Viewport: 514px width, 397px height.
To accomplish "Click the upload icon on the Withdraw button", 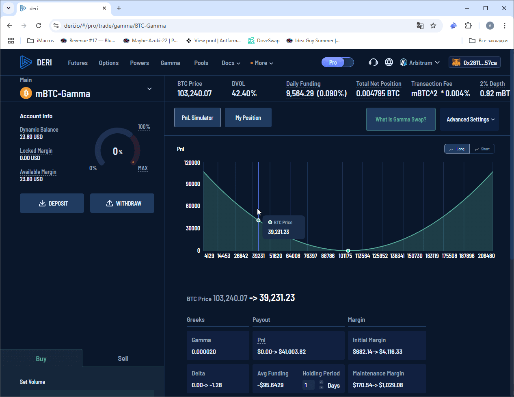I will click(x=110, y=203).
